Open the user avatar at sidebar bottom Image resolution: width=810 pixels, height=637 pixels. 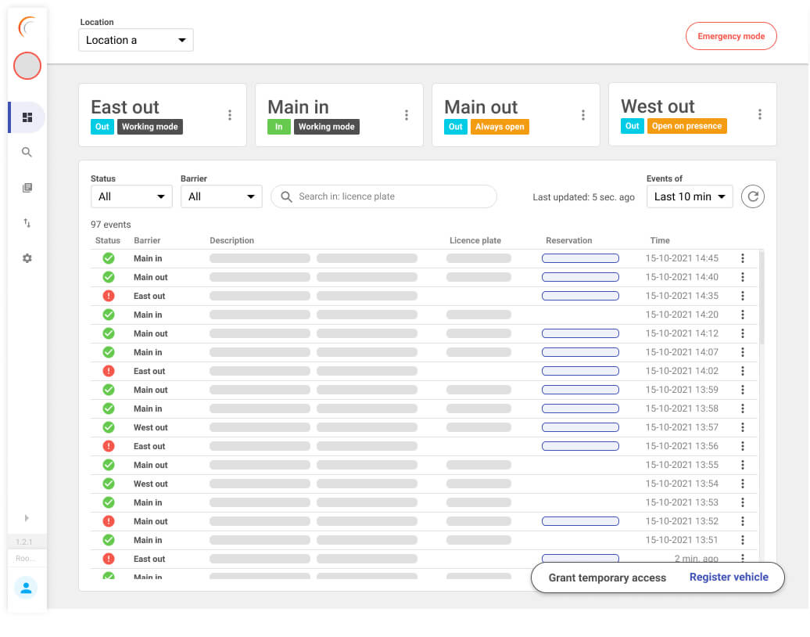(x=27, y=588)
